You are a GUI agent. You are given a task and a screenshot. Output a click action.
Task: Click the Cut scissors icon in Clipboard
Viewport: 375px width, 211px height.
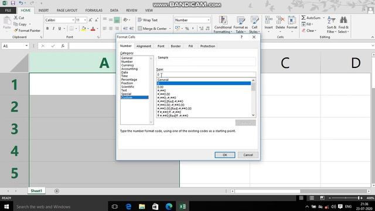(16, 18)
